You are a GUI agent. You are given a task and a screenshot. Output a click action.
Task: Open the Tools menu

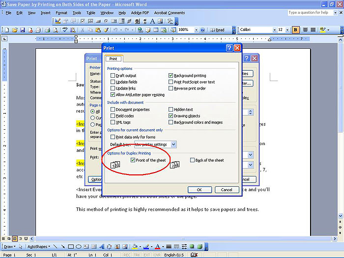77,13
